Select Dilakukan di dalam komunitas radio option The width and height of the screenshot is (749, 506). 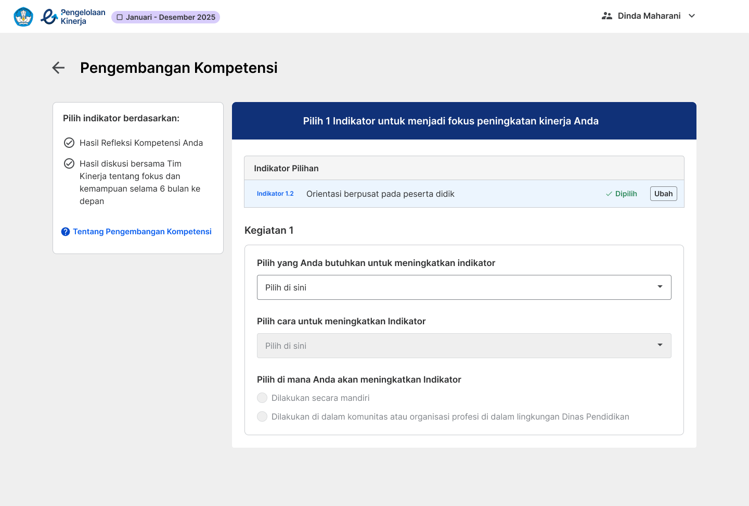coord(262,416)
